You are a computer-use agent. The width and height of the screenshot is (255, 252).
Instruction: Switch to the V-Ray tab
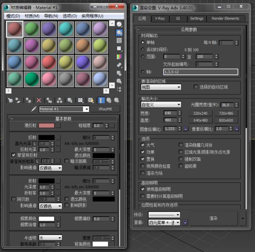tap(160, 18)
